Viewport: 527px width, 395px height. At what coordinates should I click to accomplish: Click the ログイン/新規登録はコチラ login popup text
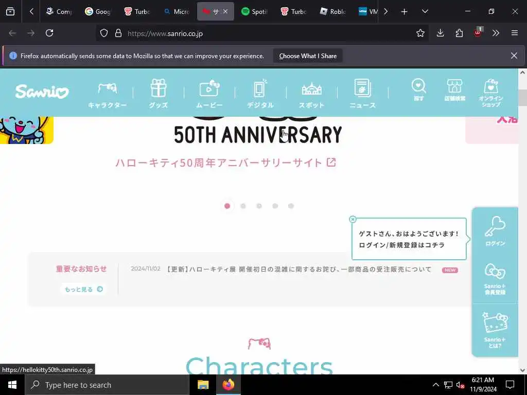tap(402, 245)
